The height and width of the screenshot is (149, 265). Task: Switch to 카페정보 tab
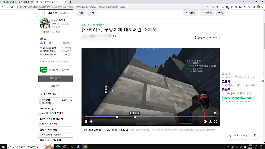[52, 13]
